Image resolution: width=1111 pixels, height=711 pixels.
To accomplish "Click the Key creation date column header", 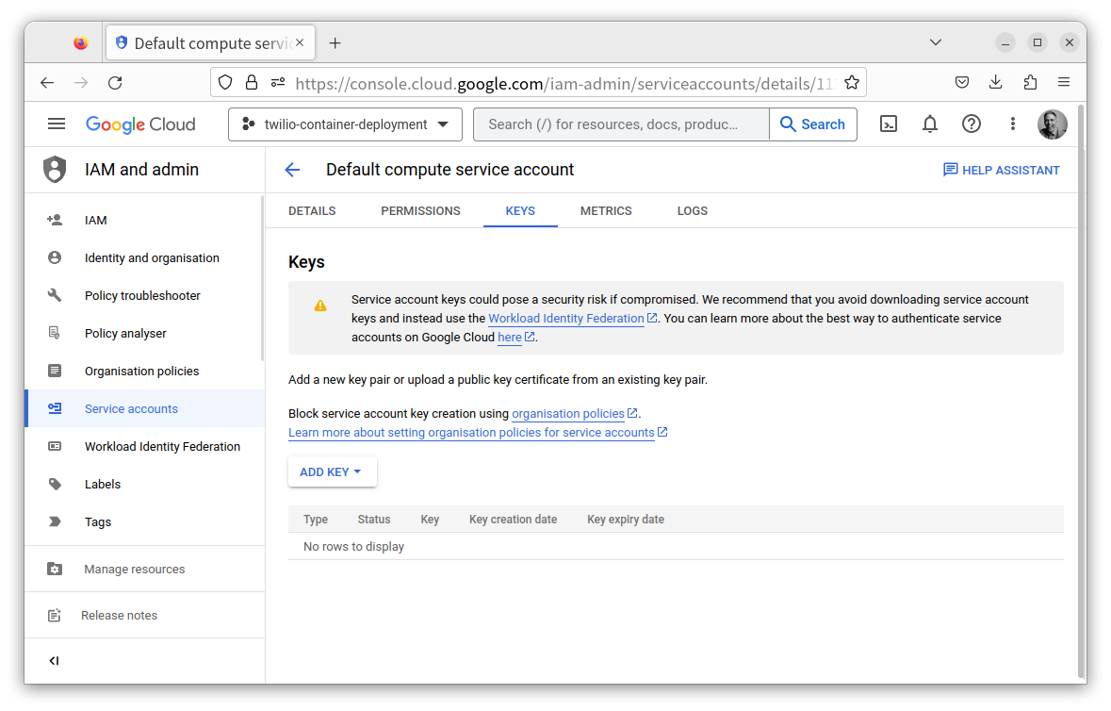I will pyautogui.click(x=513, y=520).
